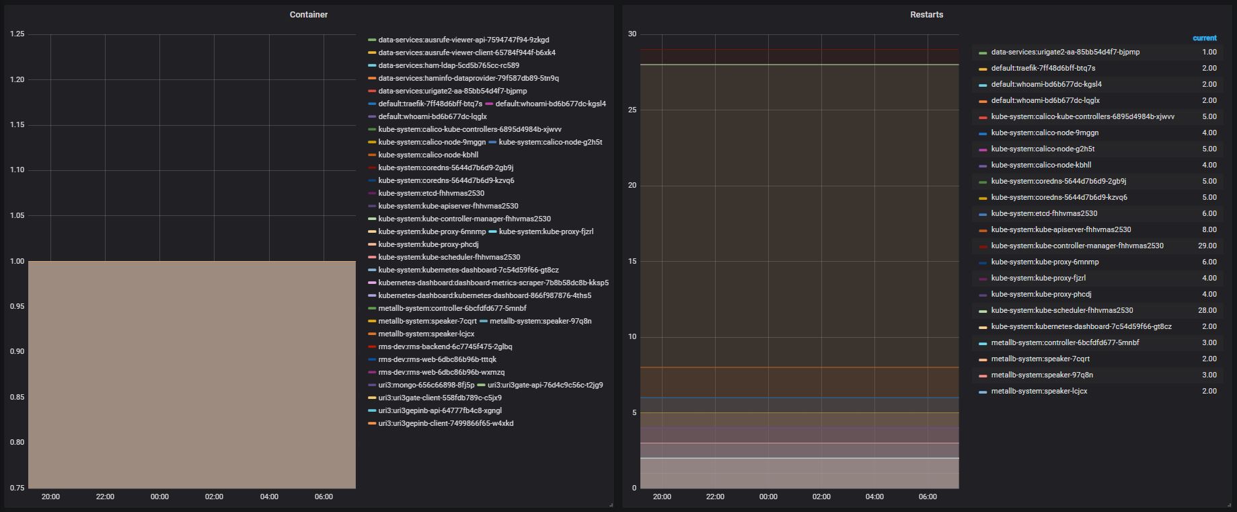Select haminfo-dataprovider series in Container legend

pos(469,78)
